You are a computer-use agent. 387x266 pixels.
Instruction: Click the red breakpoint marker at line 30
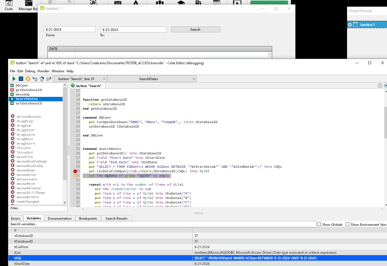coord(75,171)
